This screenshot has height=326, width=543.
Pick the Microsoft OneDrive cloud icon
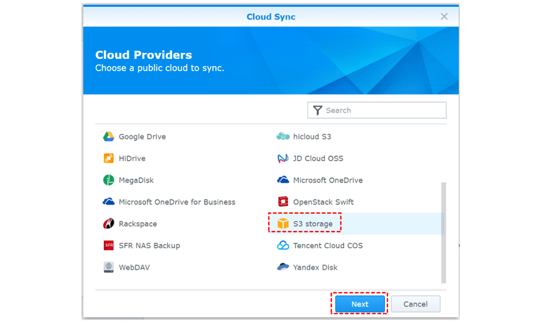pos(283,180)
